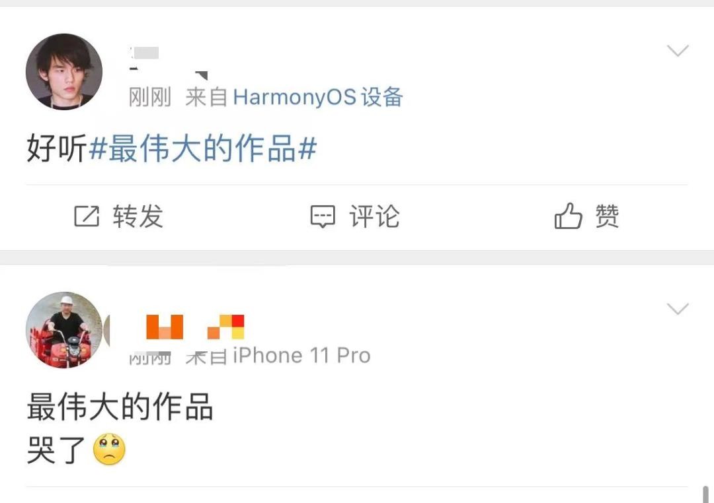Open the post body text 最伟大的作品

(120, 407)
